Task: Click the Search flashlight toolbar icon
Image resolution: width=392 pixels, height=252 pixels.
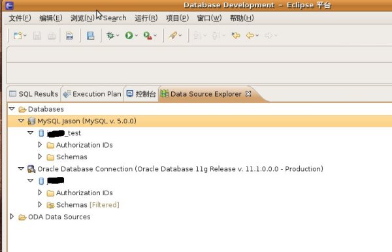Action: 173,35
